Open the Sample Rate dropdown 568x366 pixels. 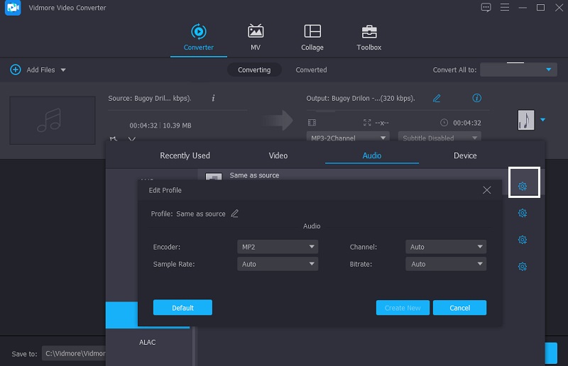point(277,264)
